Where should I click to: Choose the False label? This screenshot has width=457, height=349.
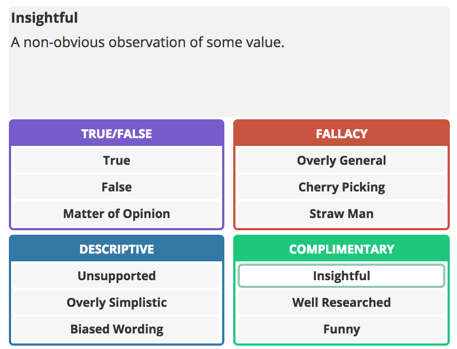[x=117, y=187]
